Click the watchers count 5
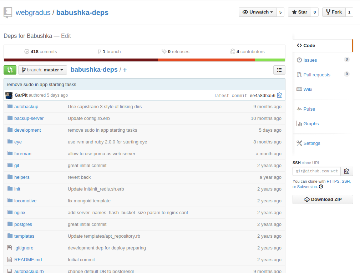Viewport: 360px width, 273px height. [x=280, y=12]
